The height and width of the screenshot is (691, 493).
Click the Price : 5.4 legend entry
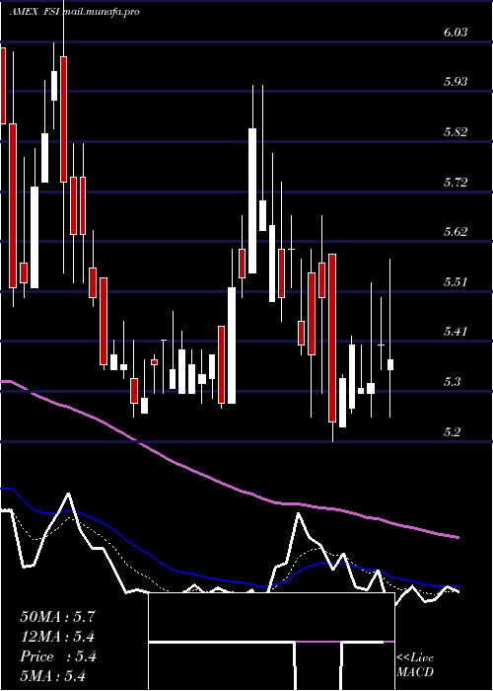click(57, 656)
